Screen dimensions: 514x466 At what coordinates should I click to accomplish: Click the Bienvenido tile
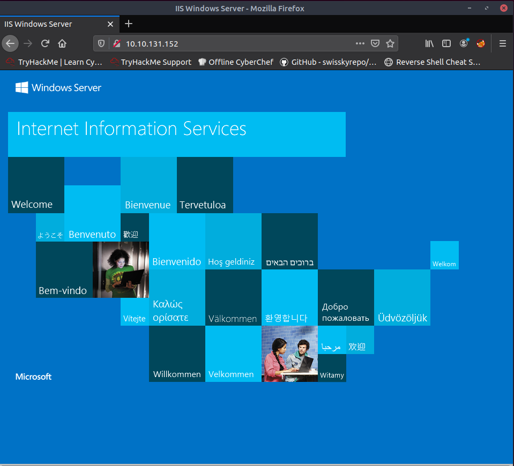click(x=177, y=241)
